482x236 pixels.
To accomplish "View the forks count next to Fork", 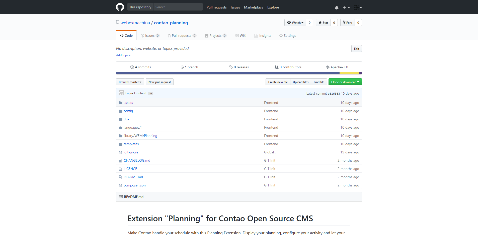I will pyautogui.click(x=358, y=23).
